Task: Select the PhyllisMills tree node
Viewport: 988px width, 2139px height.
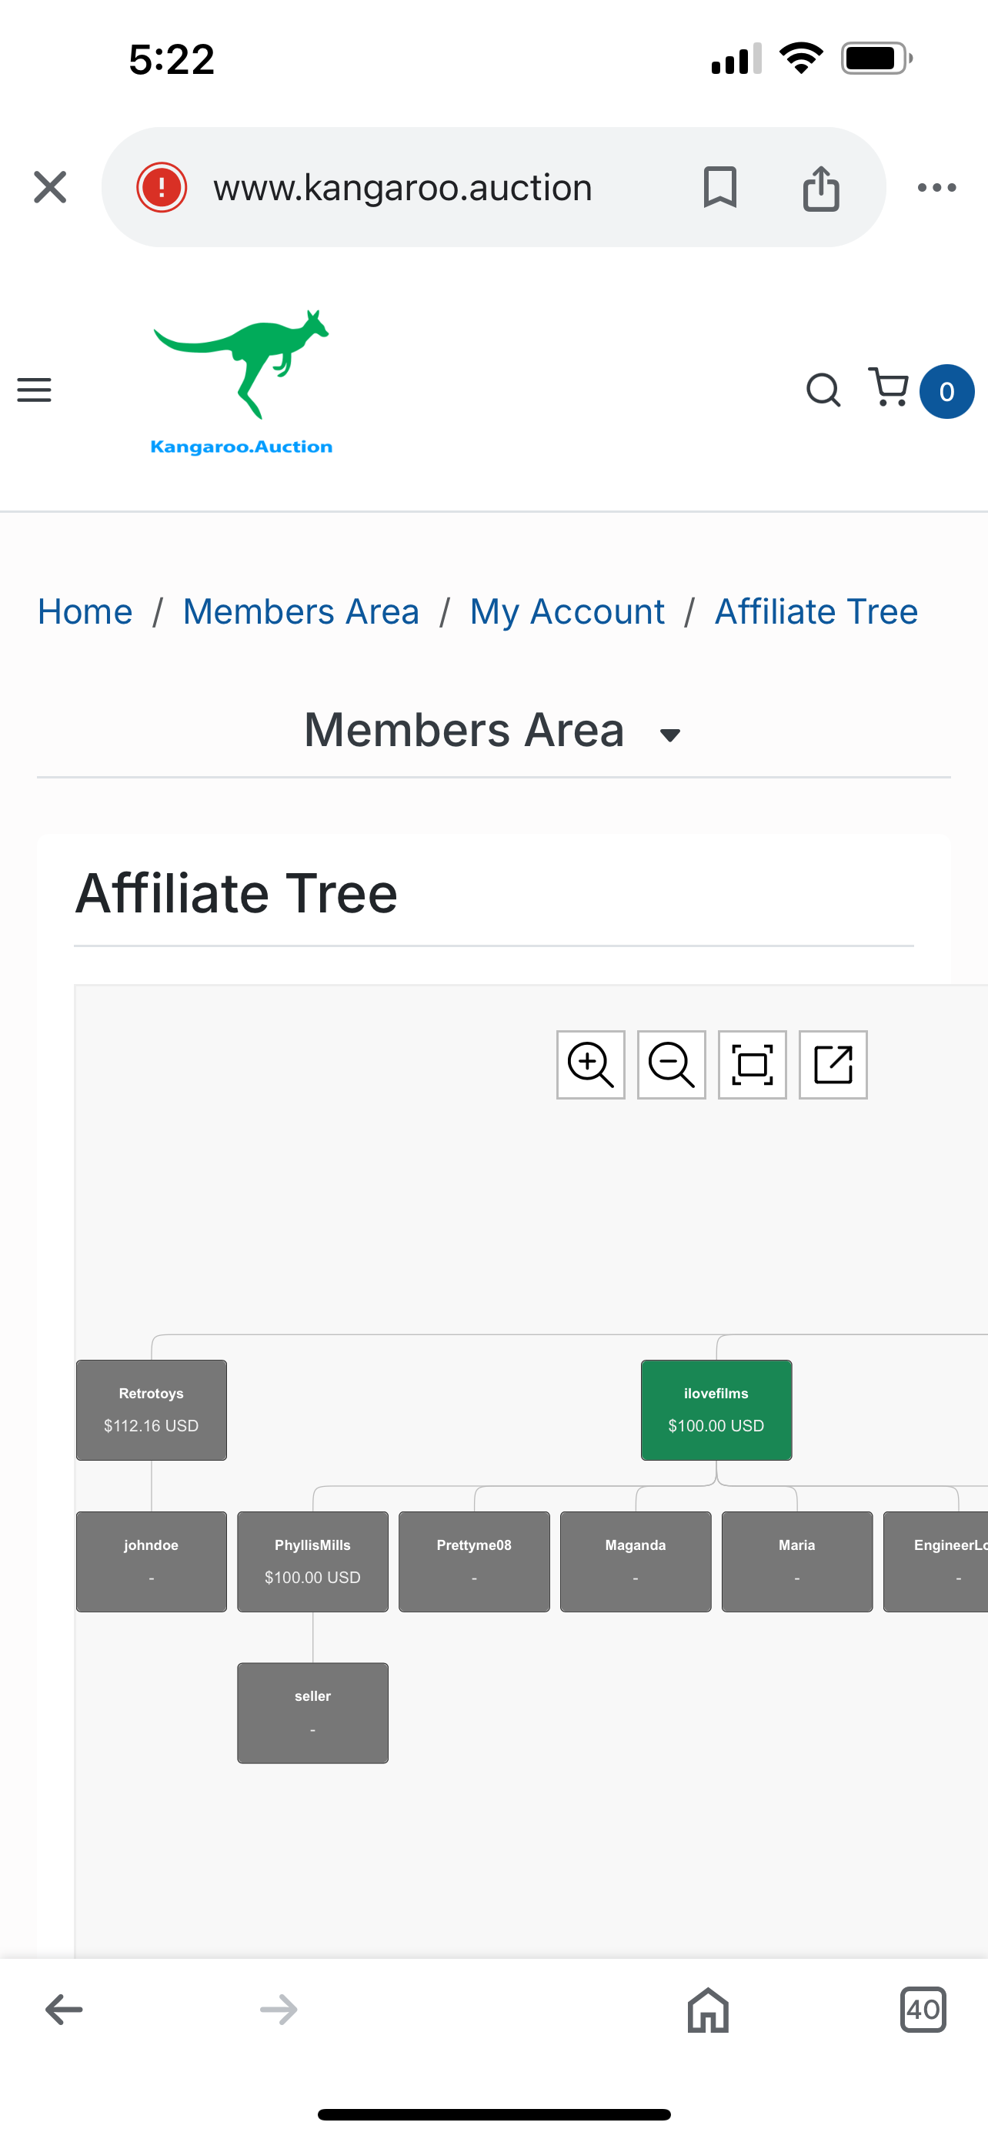Action: coord(312,1560)
